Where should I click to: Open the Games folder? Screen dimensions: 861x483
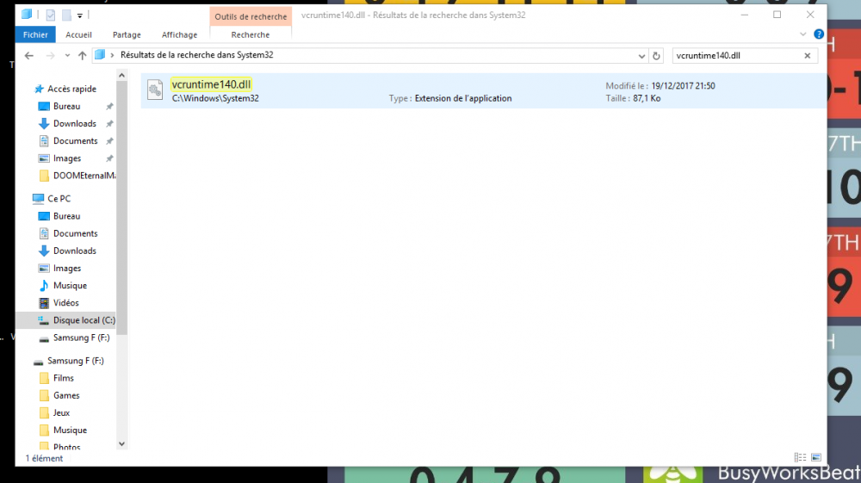tap(66, 395)
